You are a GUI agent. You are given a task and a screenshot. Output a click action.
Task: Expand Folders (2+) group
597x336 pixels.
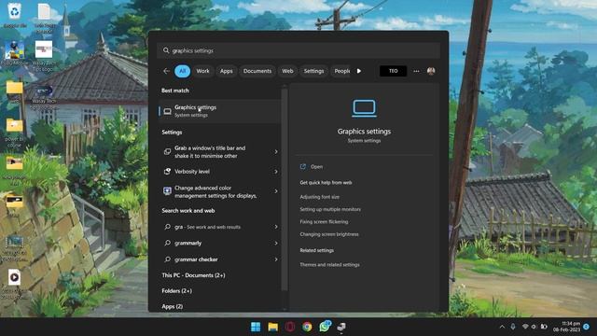pyautogui.click(x=176, y=290)
